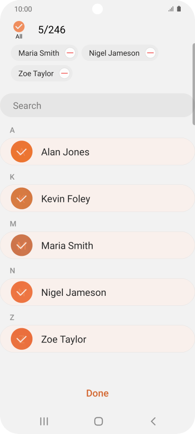Screen dimensions: 195x434
Task: Select the Maria Smith contact row
Action: [x=97, y=245]
